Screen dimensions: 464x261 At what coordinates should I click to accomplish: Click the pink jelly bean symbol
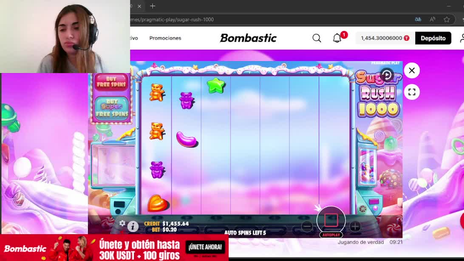(x=187, y=139)
